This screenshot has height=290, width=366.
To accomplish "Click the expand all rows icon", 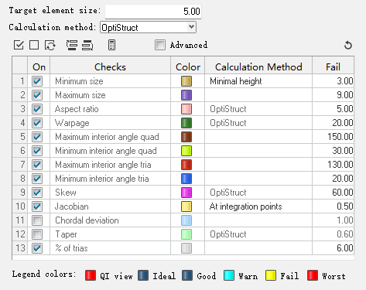I will (72, 45).
